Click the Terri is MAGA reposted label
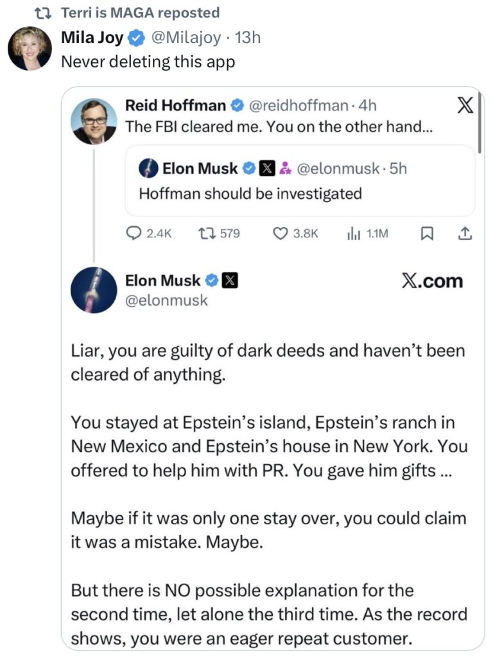493x657 pixels. (141, 13)
